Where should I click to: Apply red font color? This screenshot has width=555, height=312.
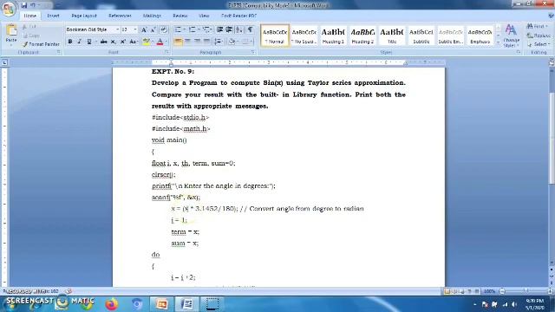160,42
